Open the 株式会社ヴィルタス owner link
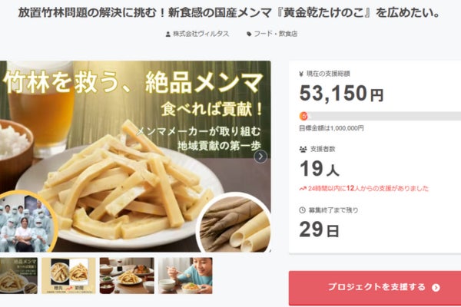The height and width of the screenshot is (307, 461). [201, 34]
